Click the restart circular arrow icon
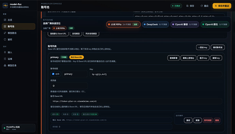The width and height of the screenshot is (235, 134). (202, 6)
